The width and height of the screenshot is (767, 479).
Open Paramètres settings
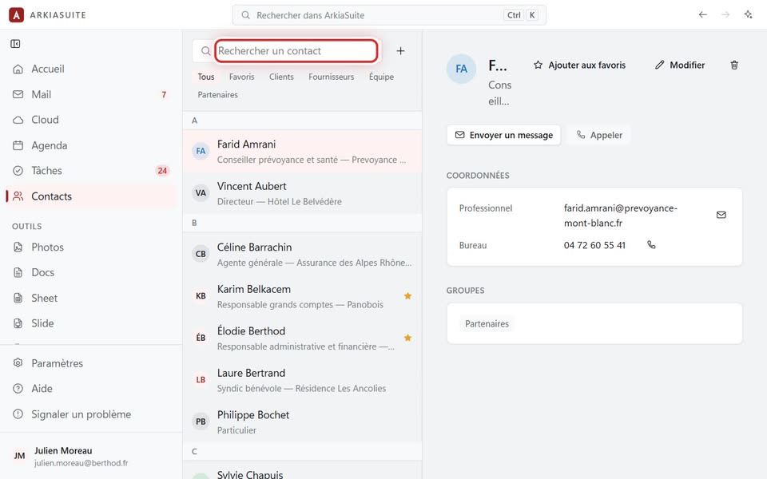coord(91,363)
